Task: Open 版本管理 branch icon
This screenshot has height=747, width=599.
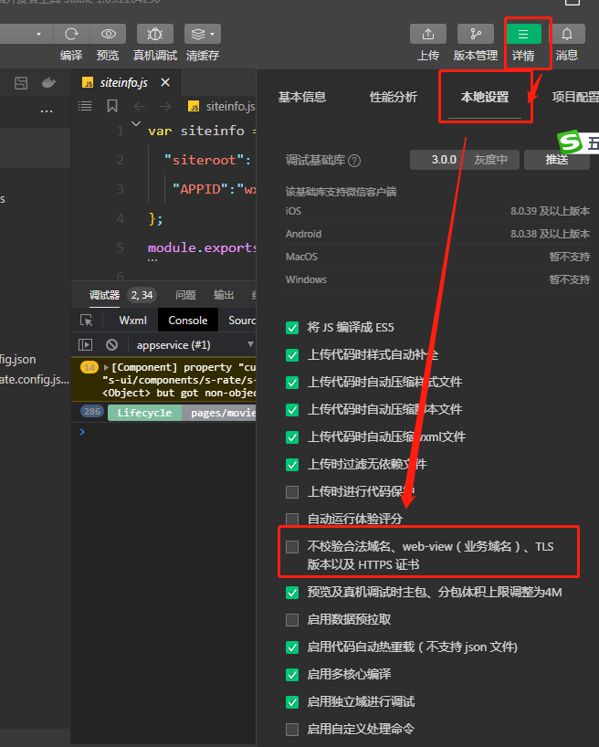Action: 476,34
